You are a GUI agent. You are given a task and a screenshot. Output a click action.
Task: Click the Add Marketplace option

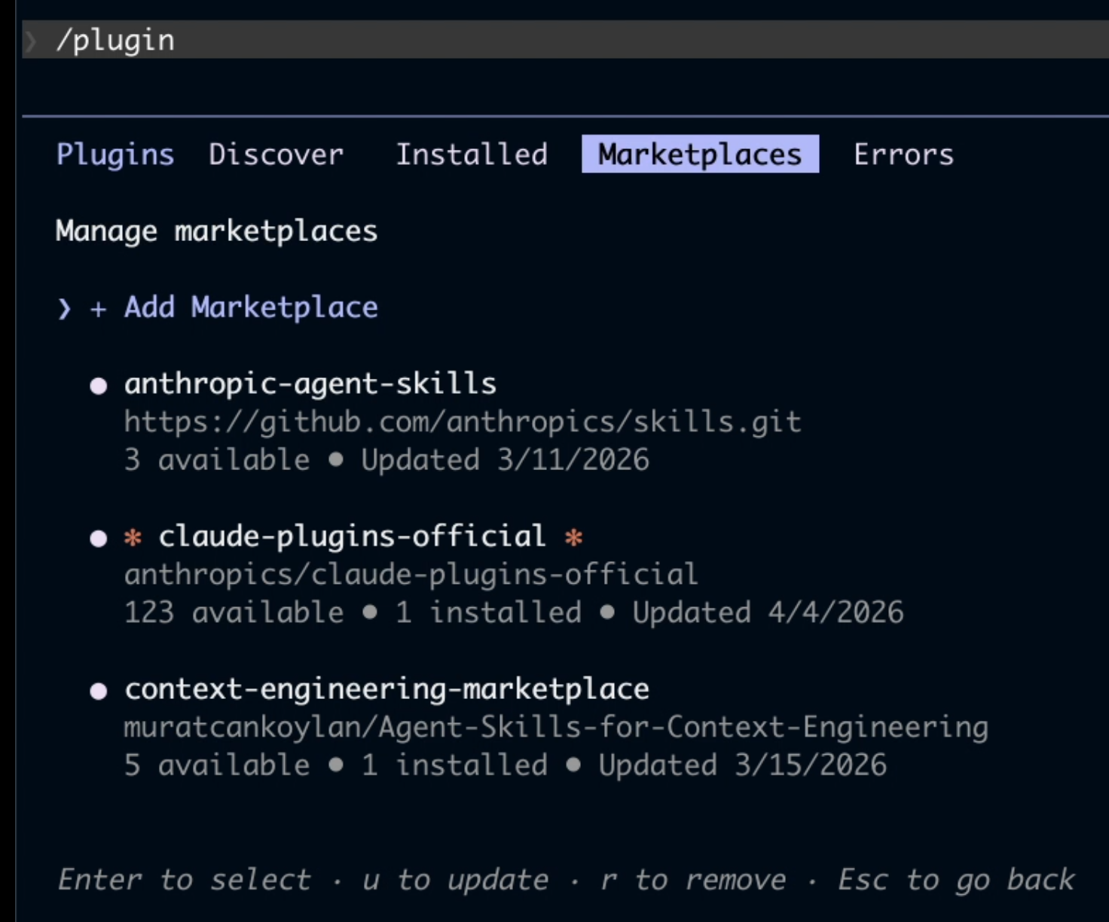[251, 307]
